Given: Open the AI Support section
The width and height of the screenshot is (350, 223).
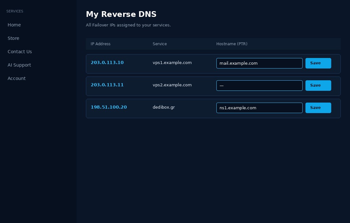Looking at the screenshot, I should coord(19,65).
